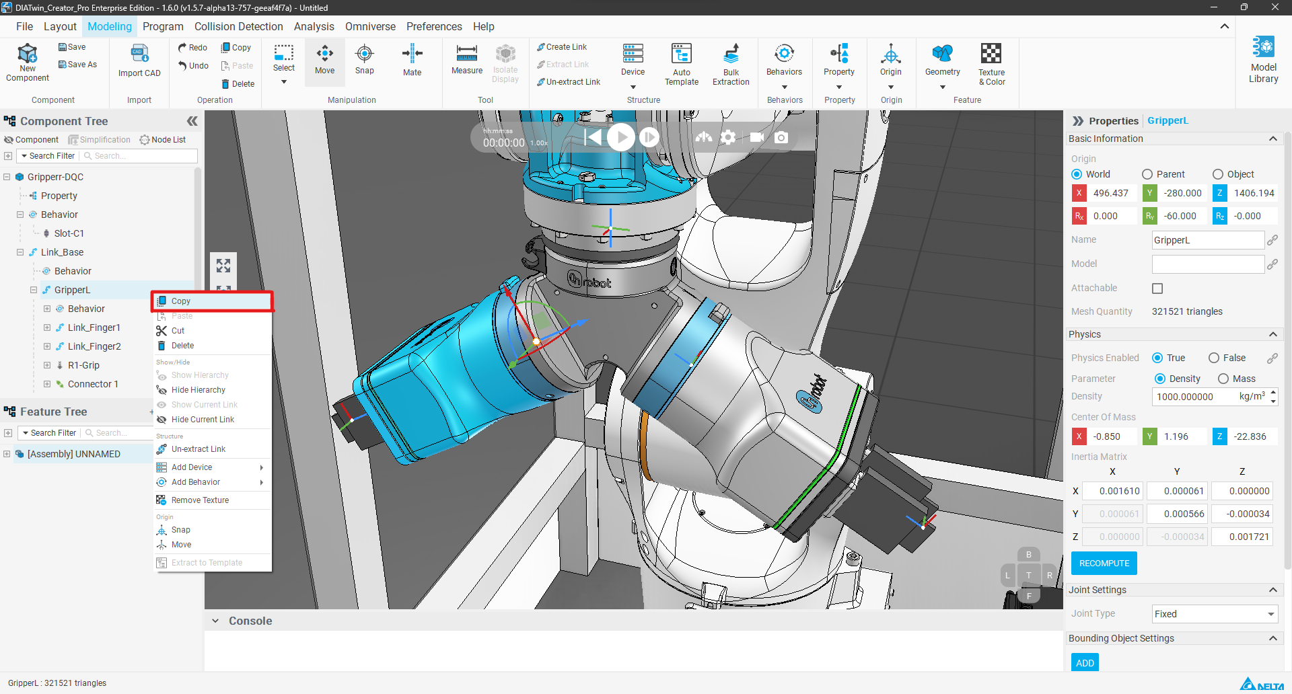Screen dimensions: 1292x694
Task: Click the RECOMPUTE button
Action: (1104, 564)
